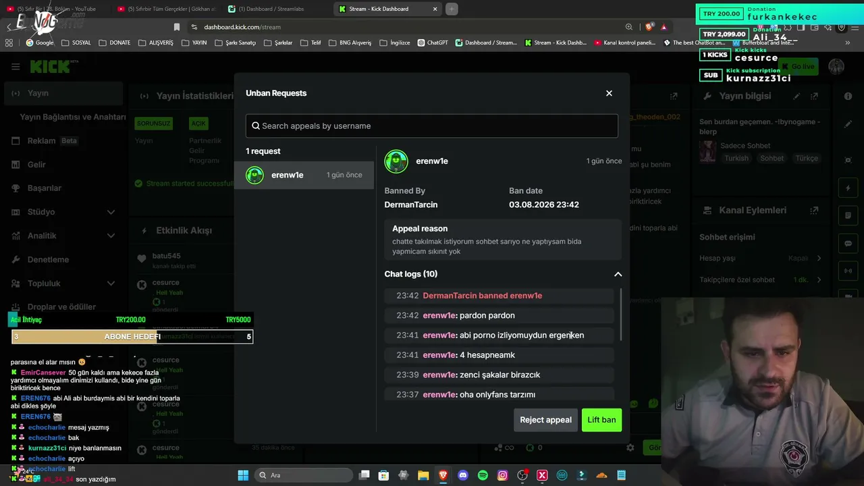The height and width of the screenshot is (486, 864).
Task: Expand the Stüdyo sidebar section
Action: (x=63, y=212)
